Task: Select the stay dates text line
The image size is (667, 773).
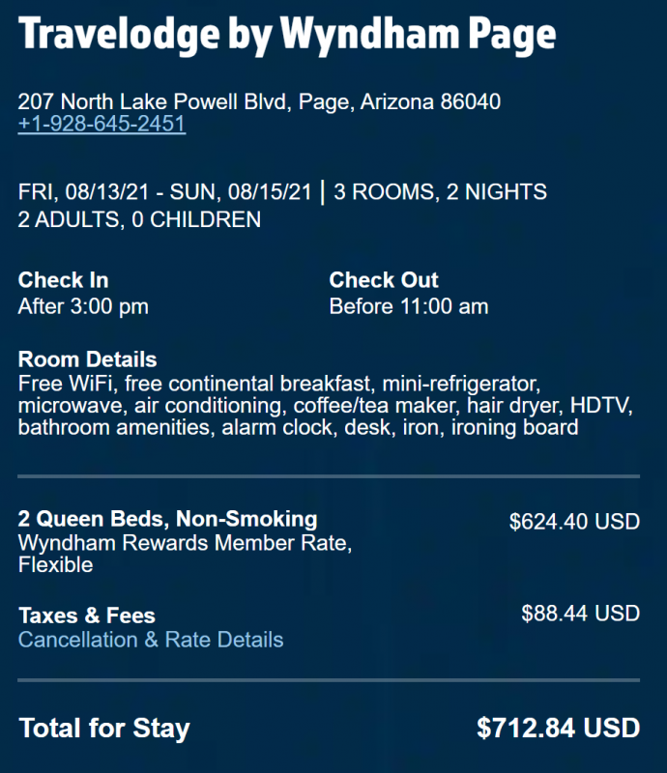Action: (164, 192)
